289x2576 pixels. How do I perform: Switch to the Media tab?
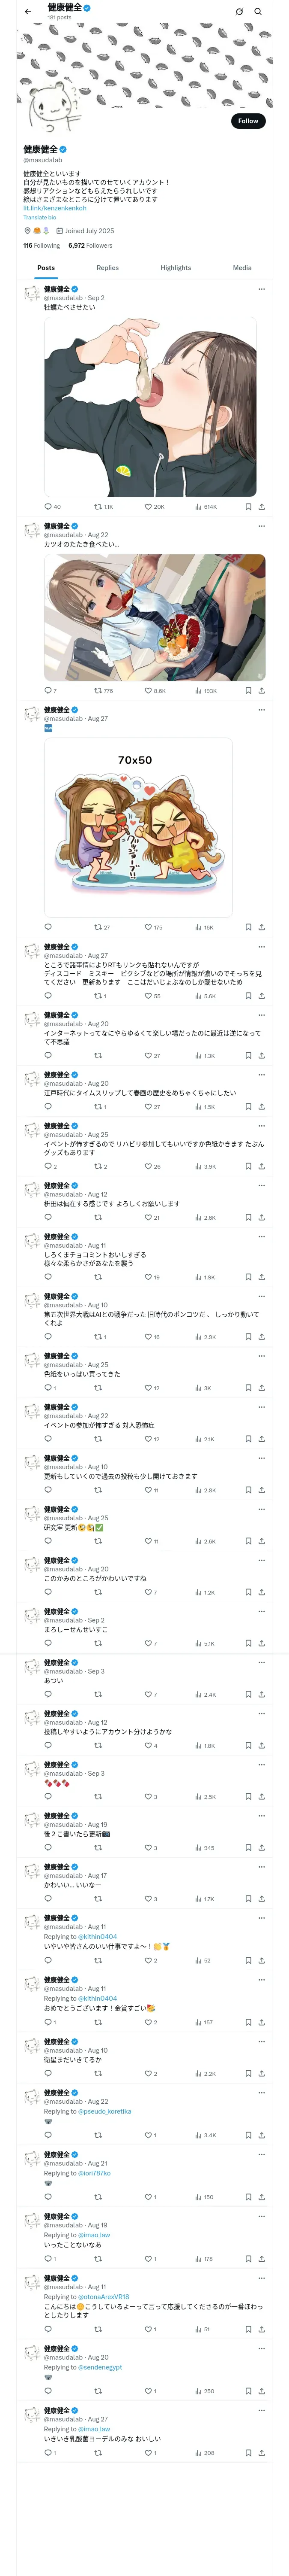pos(242,268)
